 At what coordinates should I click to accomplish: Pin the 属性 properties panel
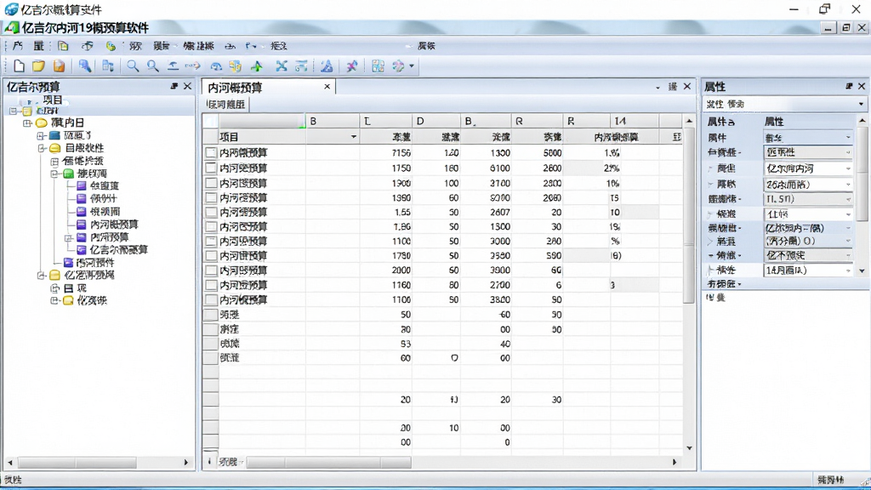pos(849,86)
